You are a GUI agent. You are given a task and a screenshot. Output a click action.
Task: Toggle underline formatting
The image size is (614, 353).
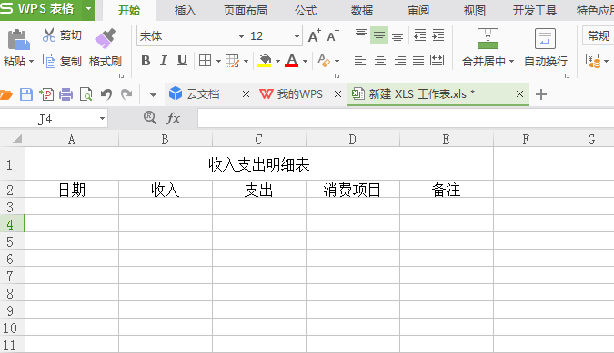click(x=182, y=61)
